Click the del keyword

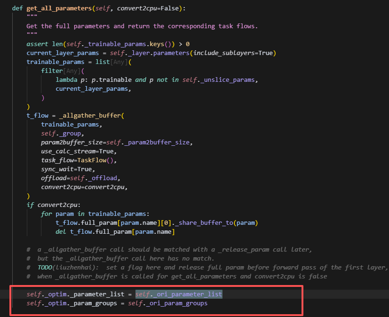(61, 232)
